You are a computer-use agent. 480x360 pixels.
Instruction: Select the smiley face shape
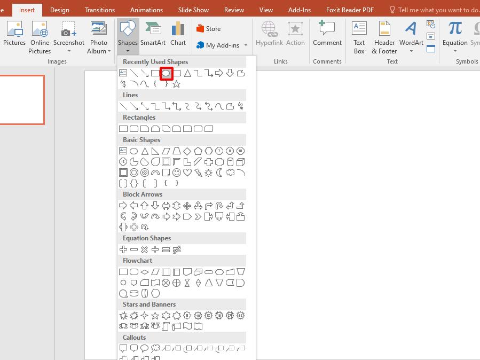pyautogui.click(x=176, y=172)
